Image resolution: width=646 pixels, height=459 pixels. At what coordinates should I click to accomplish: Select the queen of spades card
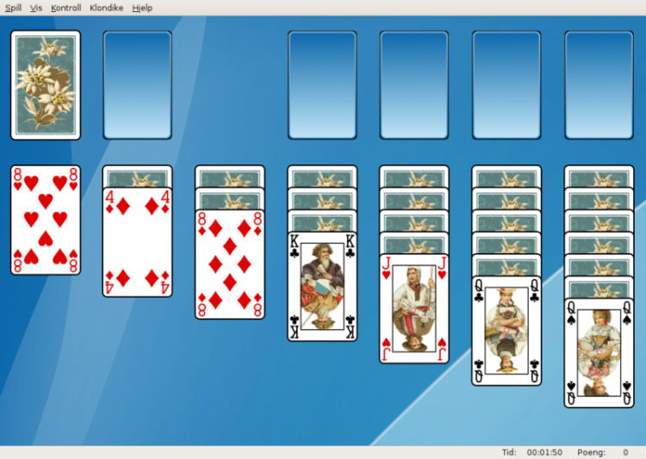click(x=599, y=353)
